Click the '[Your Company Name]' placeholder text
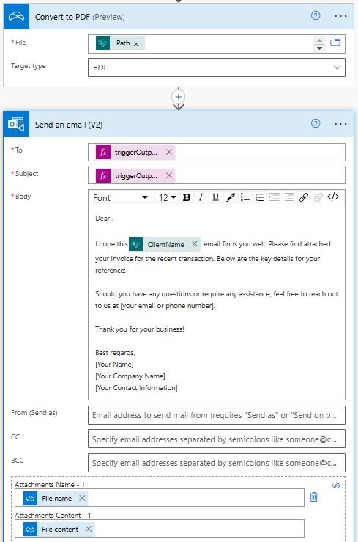Screen dimensions: 358x542 [130, 376]
